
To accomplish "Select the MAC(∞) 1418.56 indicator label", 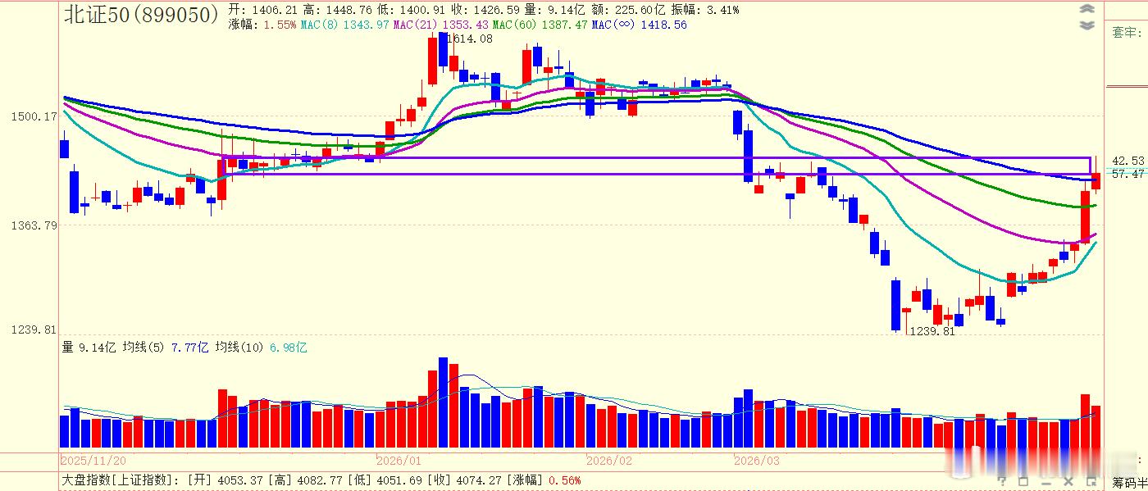I will [639, 25].
